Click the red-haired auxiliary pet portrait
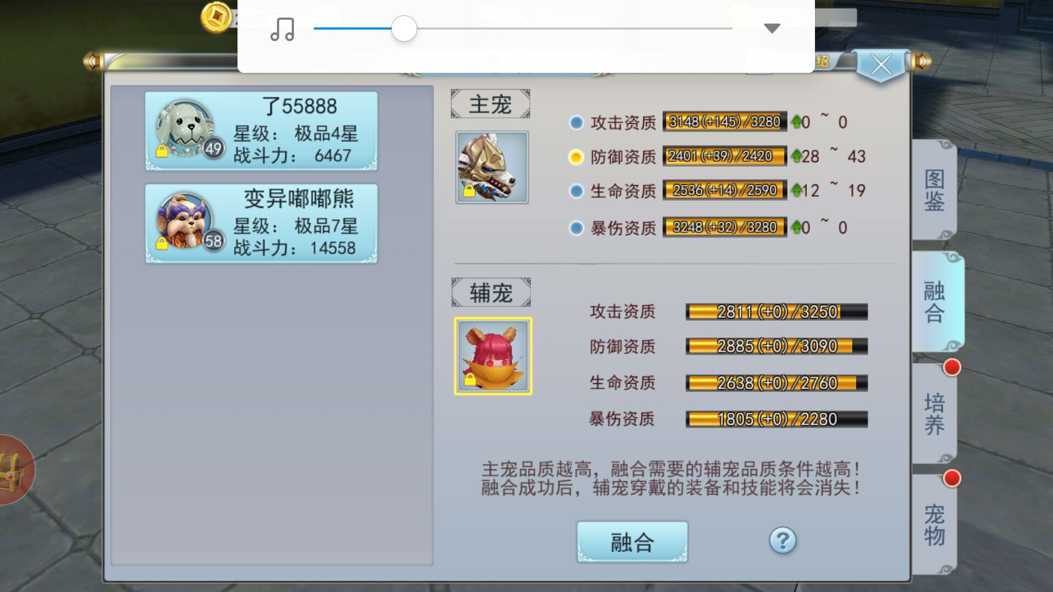The image size is (1053, 592). 493,356
